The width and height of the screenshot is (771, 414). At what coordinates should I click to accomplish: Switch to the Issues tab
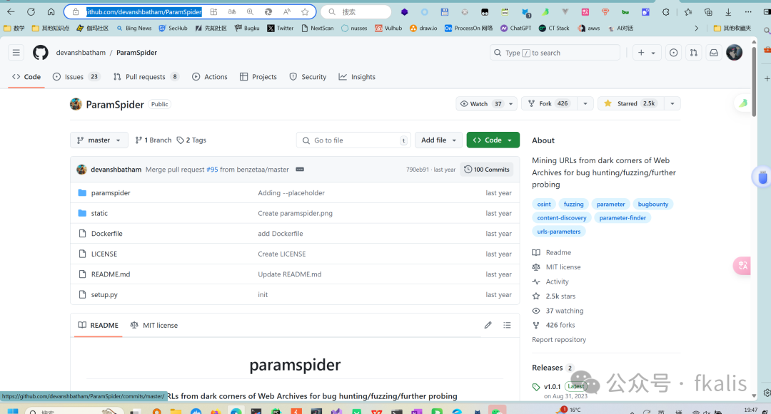pos(76,77)
